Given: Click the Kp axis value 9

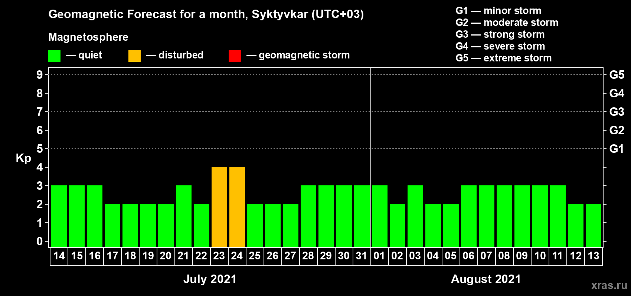Looking at the screenshot, I should [x=40, y=75].
